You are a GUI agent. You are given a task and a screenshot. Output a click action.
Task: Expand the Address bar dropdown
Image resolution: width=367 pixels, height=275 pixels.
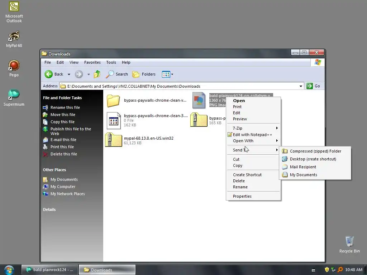[301, 86]
